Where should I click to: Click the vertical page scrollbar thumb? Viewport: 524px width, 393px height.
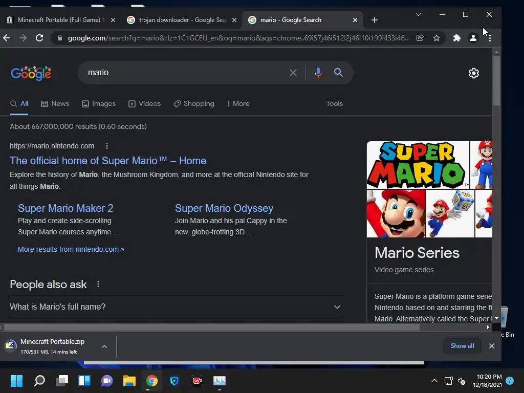pos(496,81)
